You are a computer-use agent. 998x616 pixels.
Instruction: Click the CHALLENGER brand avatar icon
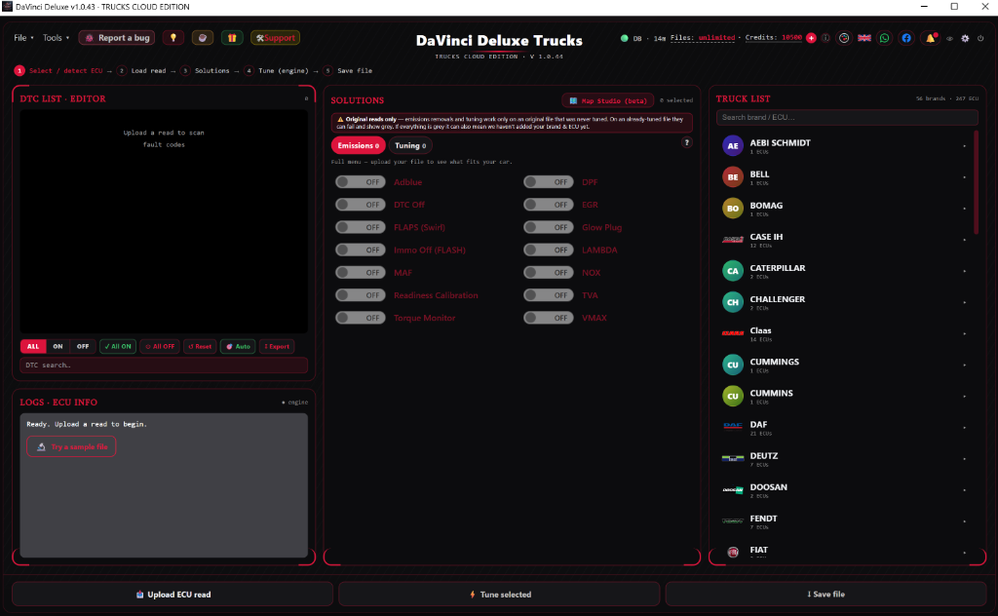coord(733,302)
